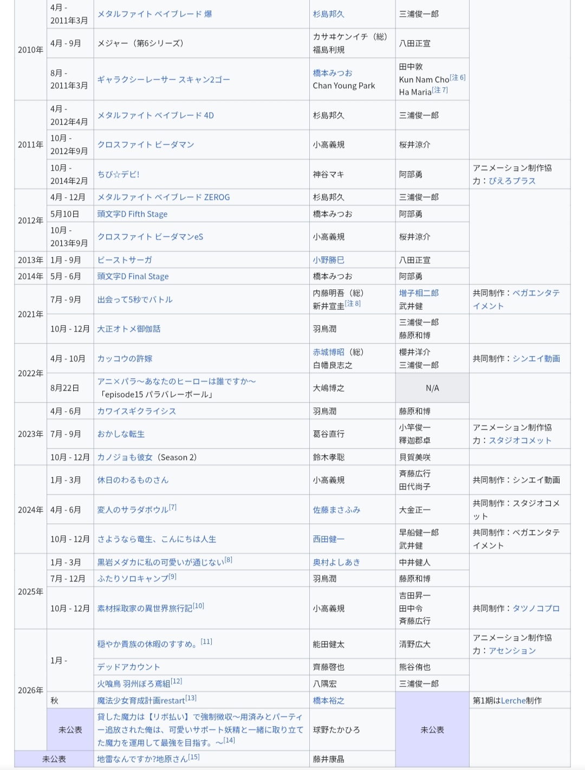Open 魔法少女育成計画restart link
This screenshot has width=585, height=770.
coord(141,700)
